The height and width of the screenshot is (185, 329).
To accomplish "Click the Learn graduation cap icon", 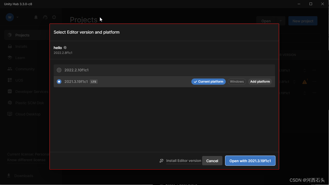I will (10, 57).
